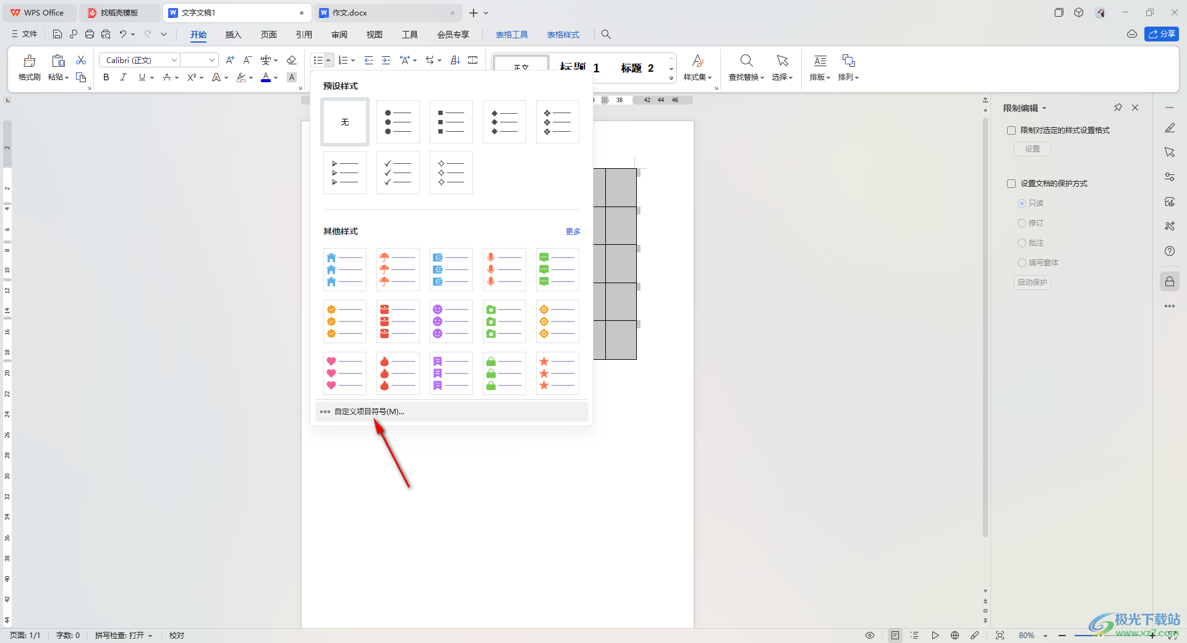Click the Format Painter brush icon
The image size is (1187, 643).
(29, 61)
